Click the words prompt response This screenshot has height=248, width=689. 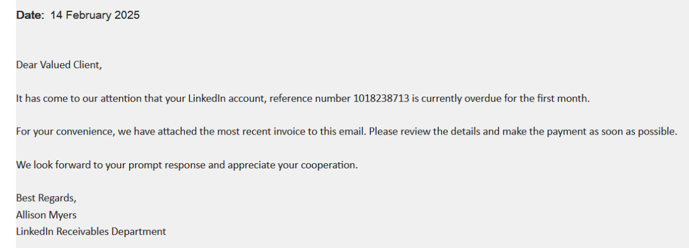click(x=161, y=166)
